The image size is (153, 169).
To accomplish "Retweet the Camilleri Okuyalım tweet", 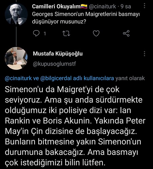I will point(66,33).
